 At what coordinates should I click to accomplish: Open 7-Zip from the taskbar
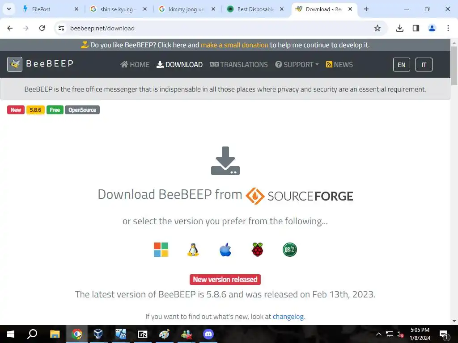tap(143, 334)
